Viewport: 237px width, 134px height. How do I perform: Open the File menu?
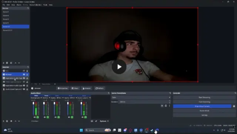click(4, 5)
